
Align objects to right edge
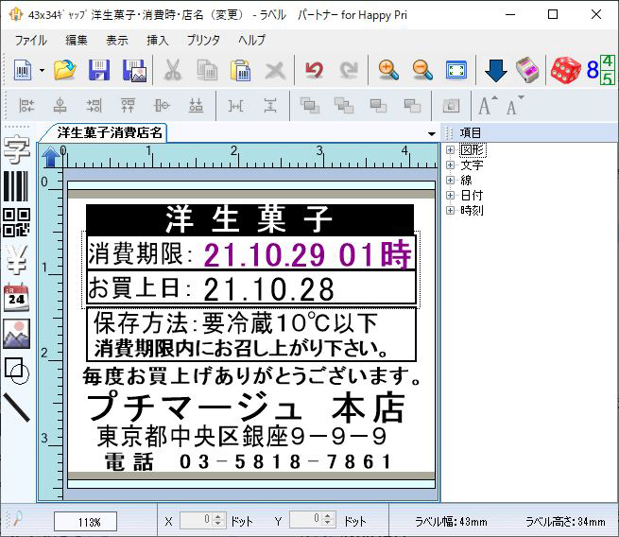94,106
